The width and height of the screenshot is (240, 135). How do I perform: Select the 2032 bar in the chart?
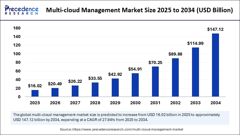[x=175, y=77]
